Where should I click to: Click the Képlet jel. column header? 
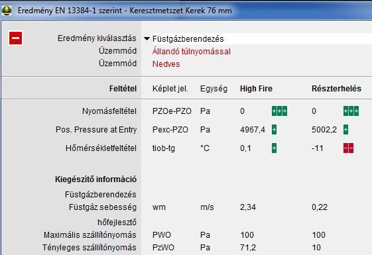point(170,89)
